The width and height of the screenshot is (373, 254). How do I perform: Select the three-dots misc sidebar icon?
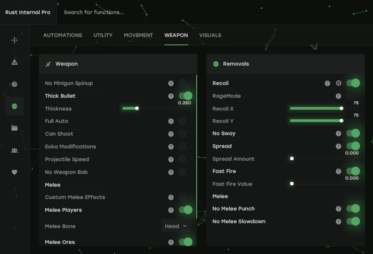point(15,106)
